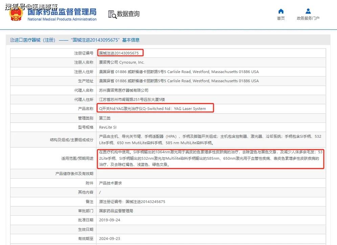Screen dimensions: 337x245
Task: Click the 有效期至 label
Action: (x=86, y=239)
